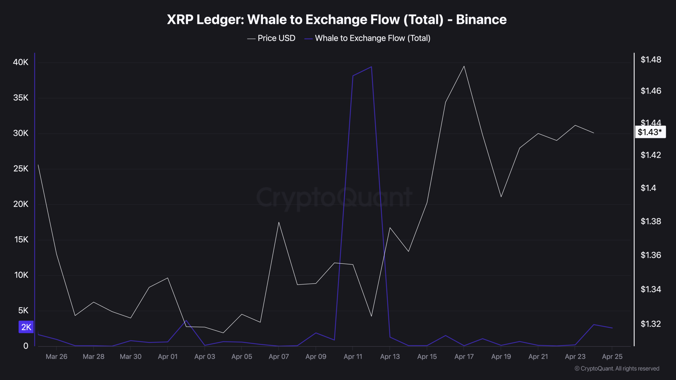Click the whale flow peak point near Apr 12
This screenshot has height=380, width=676.
(372, 67)
